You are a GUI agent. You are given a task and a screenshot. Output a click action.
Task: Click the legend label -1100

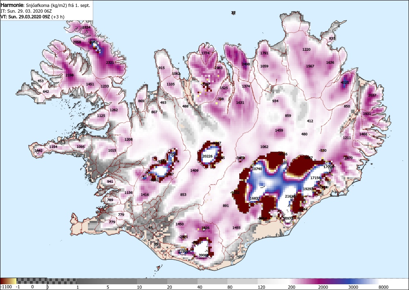point(6,287)
